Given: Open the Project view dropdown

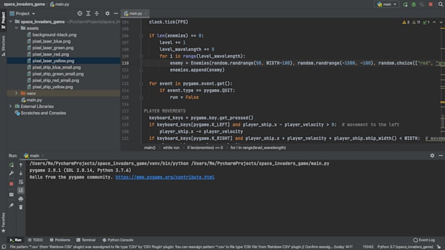Looking at the screenshot, I should coord(22,13).
